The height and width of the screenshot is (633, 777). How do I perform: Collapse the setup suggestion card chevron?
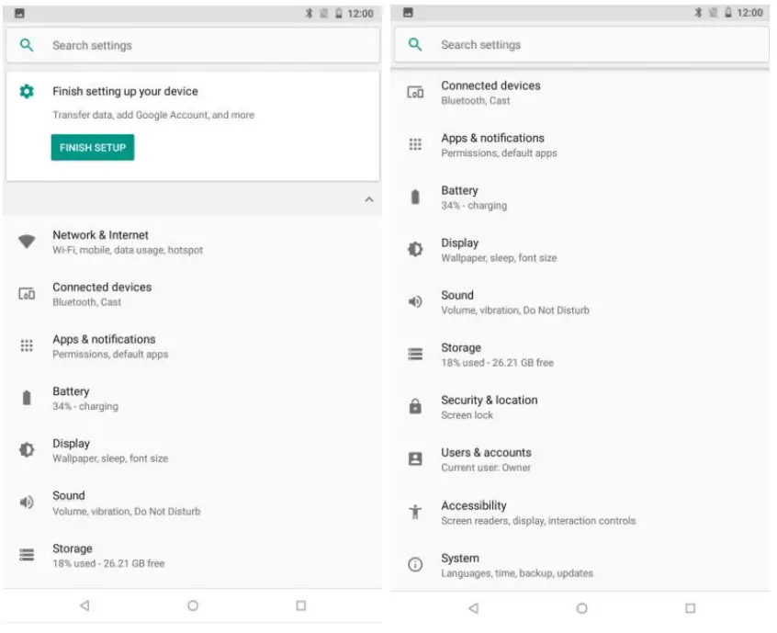coord(368,199)
